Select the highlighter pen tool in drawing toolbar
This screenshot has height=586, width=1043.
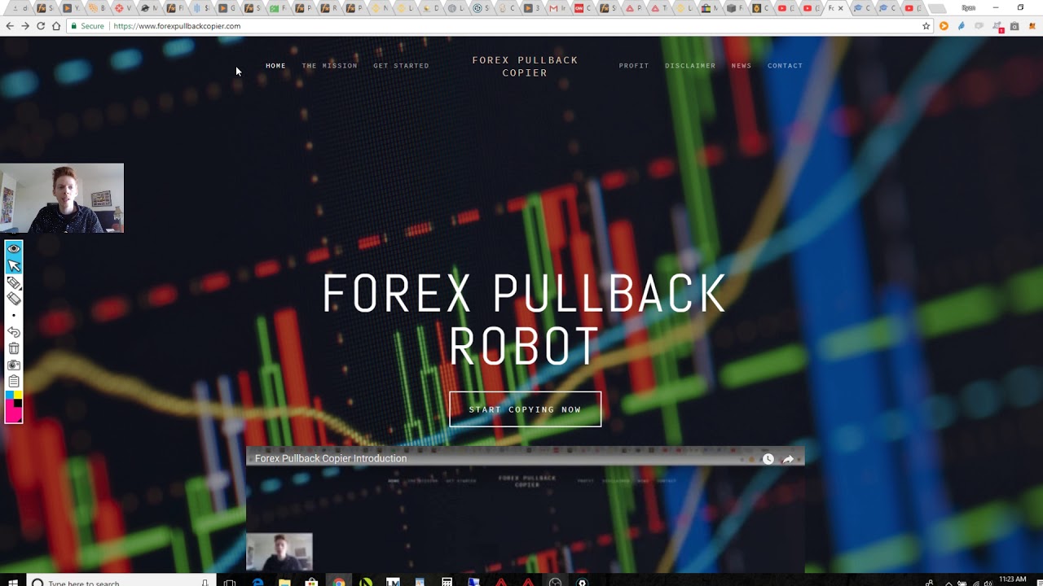click(14, 282)
